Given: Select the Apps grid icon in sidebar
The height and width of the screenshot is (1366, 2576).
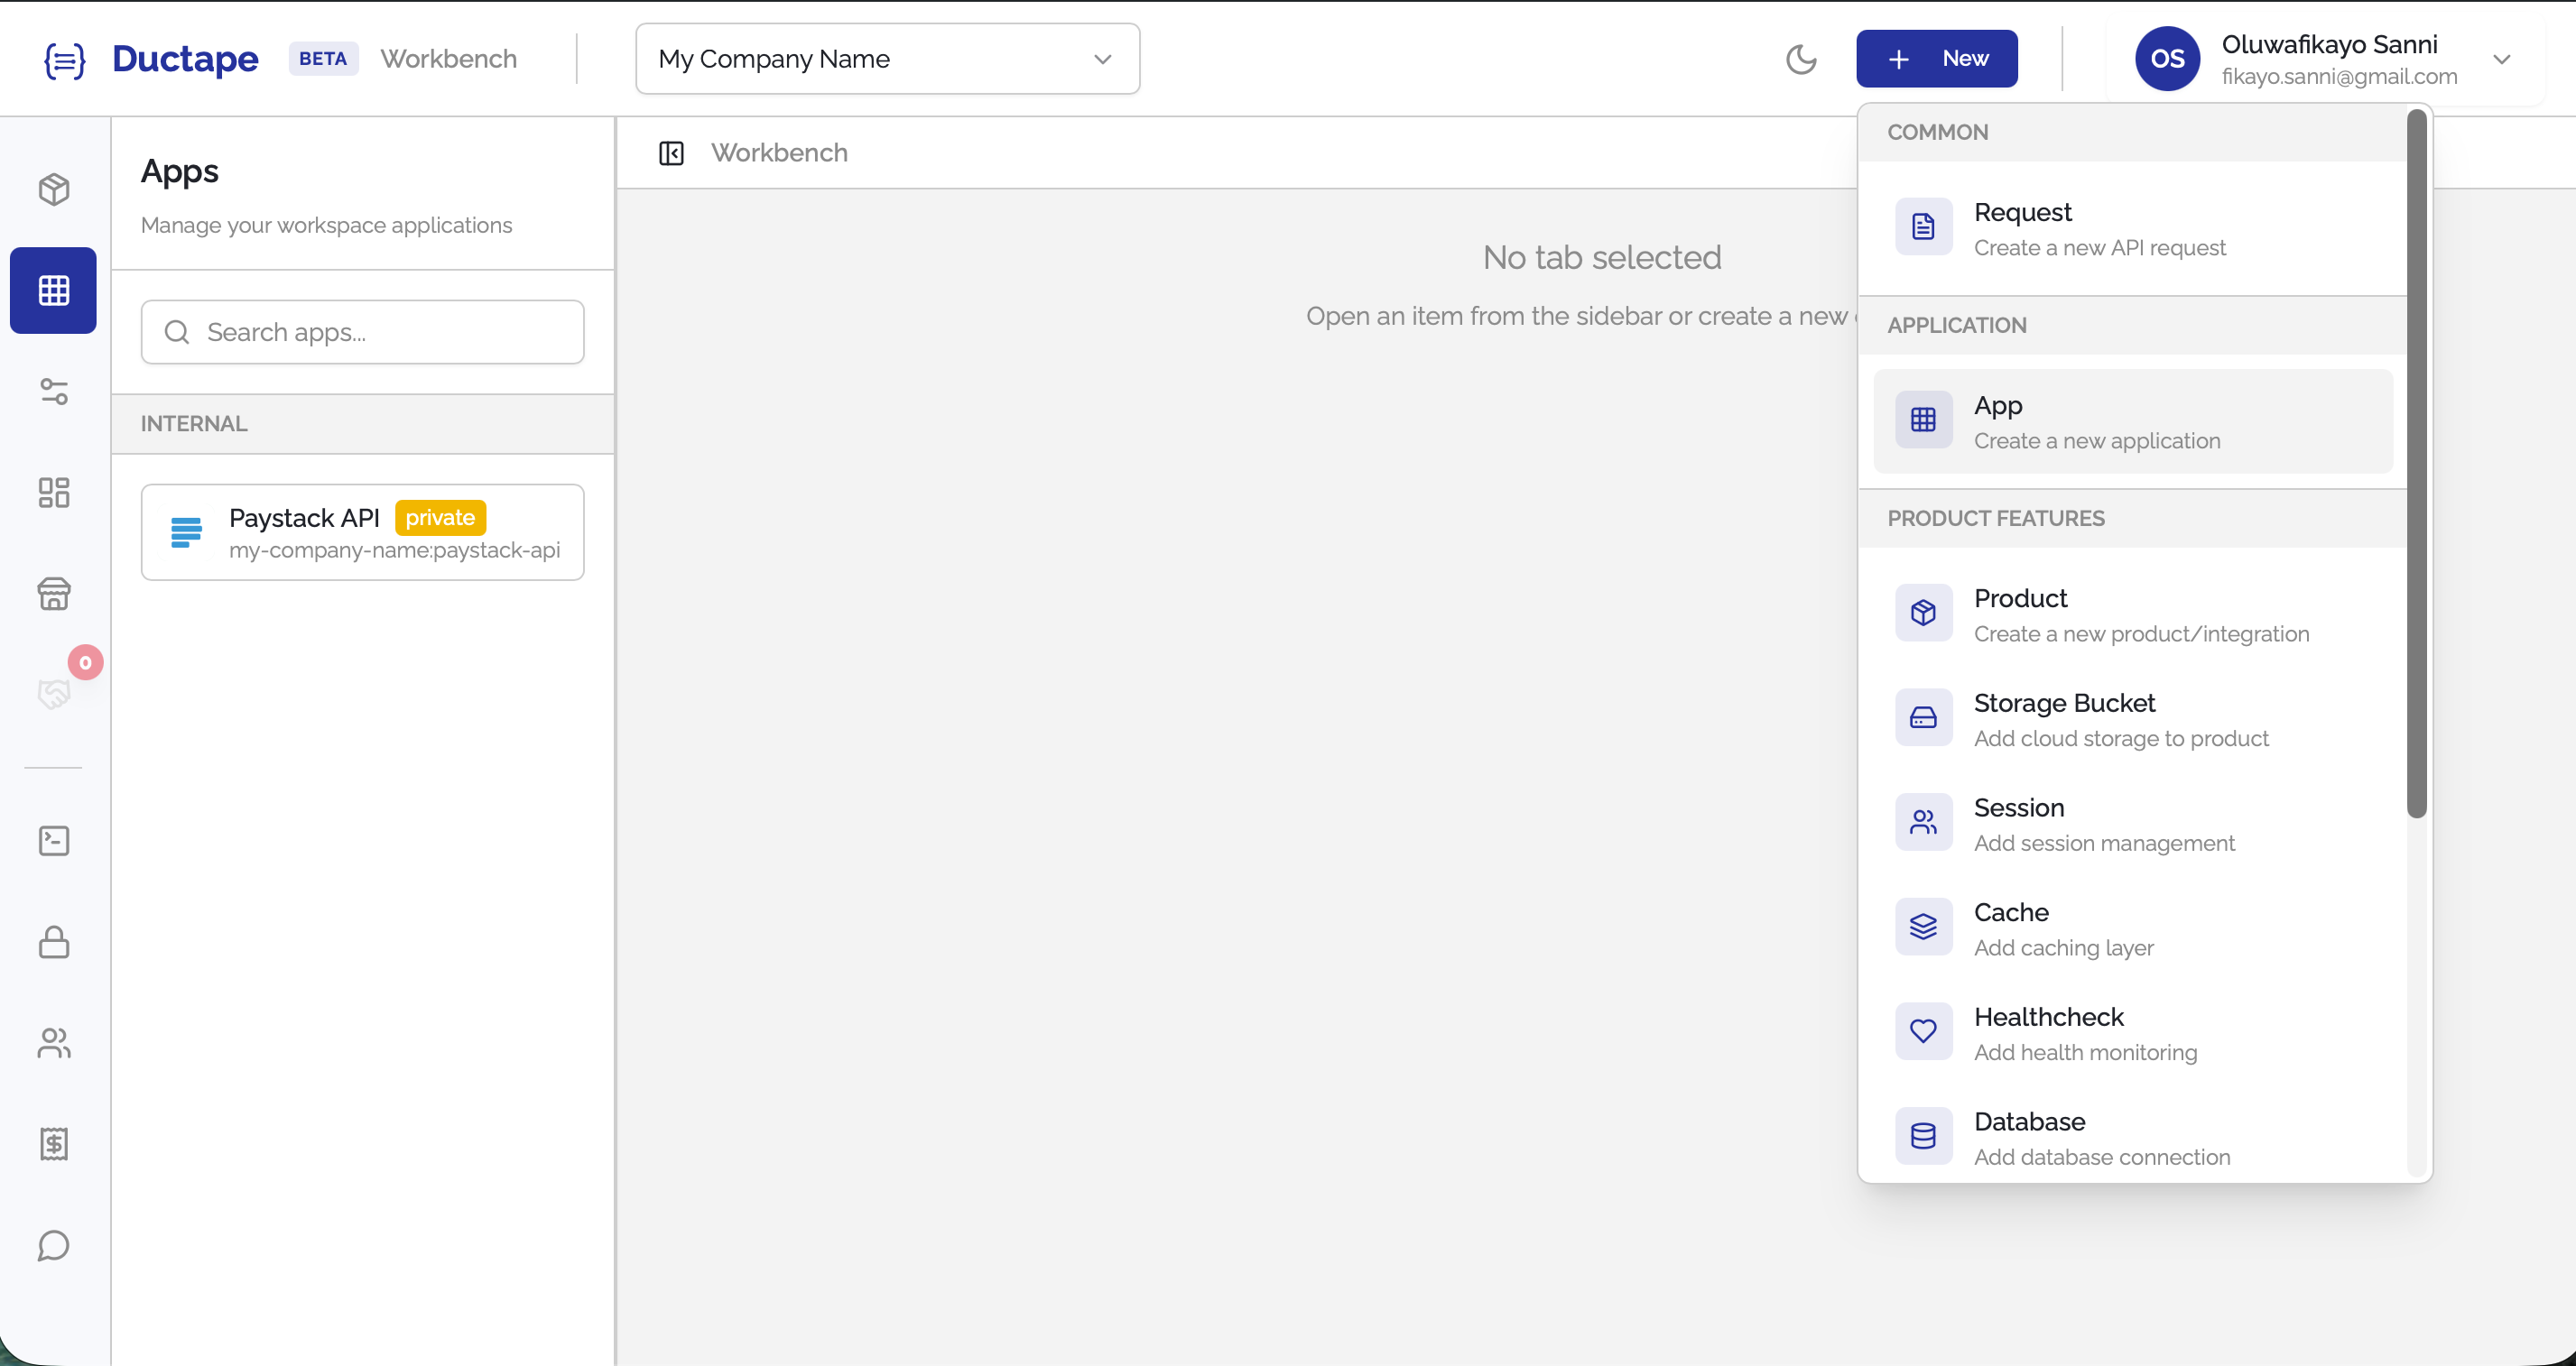Looking at the screenshot, I should pyautogui.click(x=53, y=291).
